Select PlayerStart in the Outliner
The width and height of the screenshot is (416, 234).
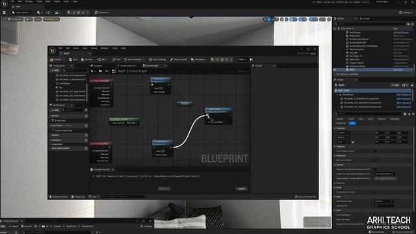(x=354, y=36)
